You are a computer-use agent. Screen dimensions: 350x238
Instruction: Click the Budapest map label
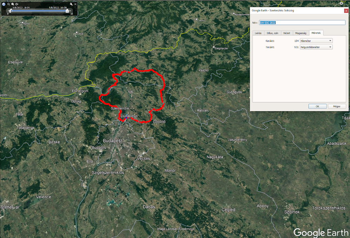[x=113, y=141]
